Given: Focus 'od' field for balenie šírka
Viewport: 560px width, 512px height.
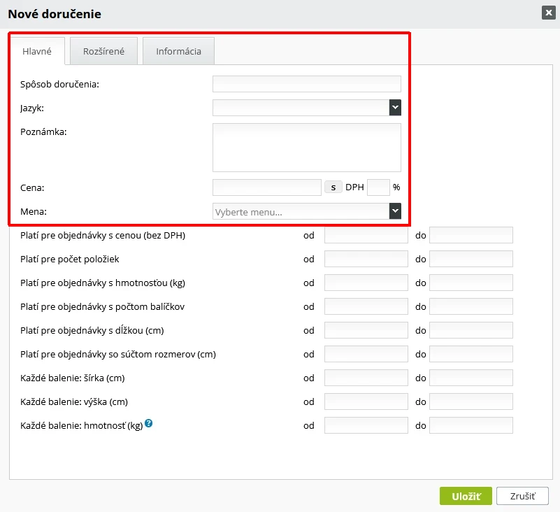Looking at the screenshot, I should tap(366, 378).
